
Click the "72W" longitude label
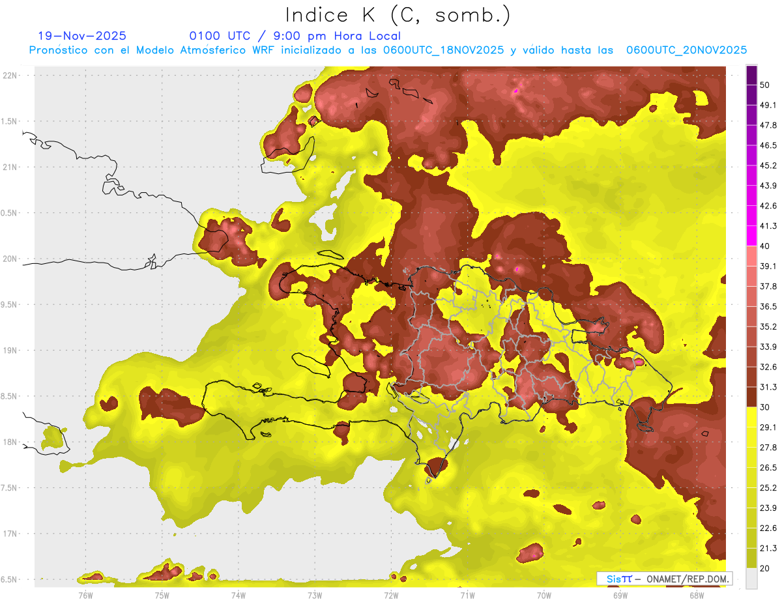tap(391, 594)
